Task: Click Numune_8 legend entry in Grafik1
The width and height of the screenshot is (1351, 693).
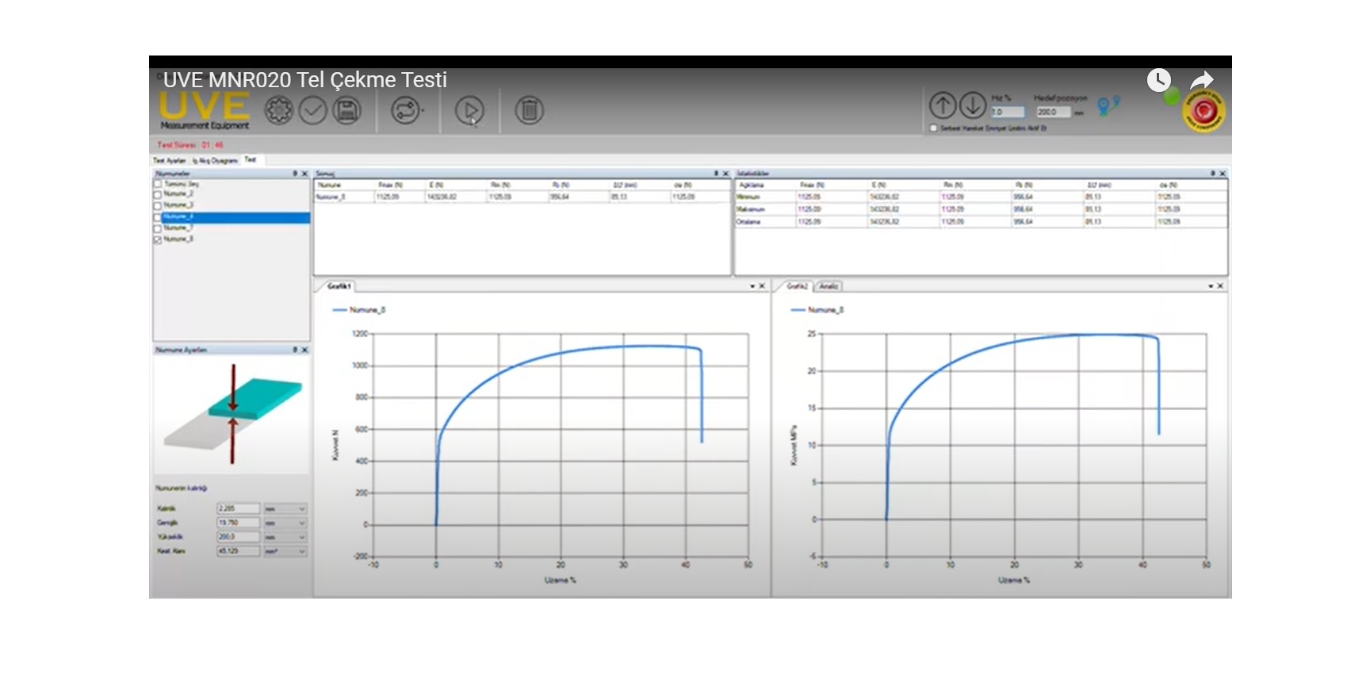Action: 358,310
